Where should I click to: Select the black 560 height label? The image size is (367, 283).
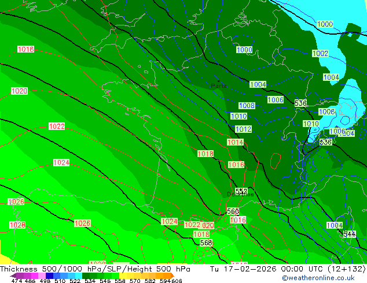pos(233,211)
